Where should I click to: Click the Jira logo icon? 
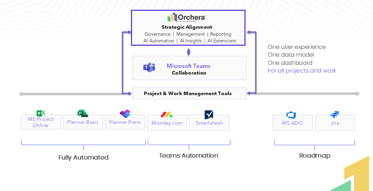click(x=335, y=115)
